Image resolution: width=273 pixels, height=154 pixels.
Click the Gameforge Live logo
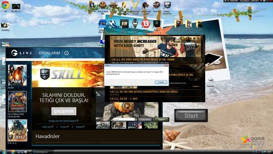point(21,53)
